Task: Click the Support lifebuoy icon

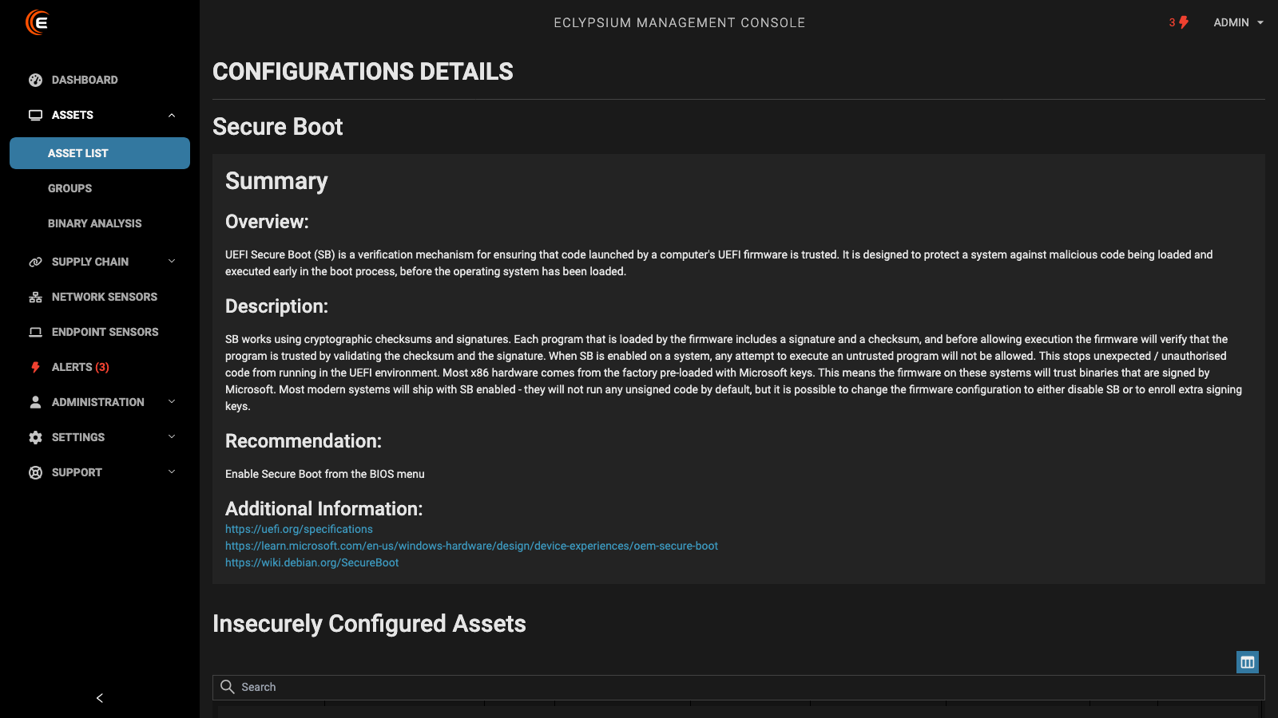Action: click(35, 472)
